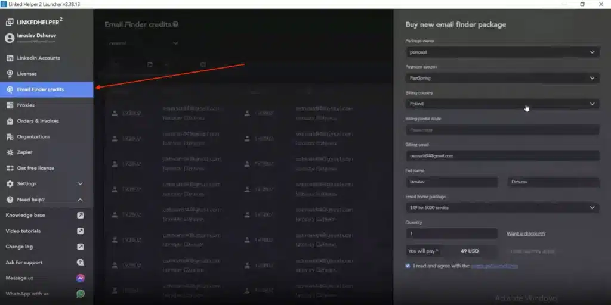Open the Licenses section
This screenshot has width=611, height=305.
[x=47, y=73]
